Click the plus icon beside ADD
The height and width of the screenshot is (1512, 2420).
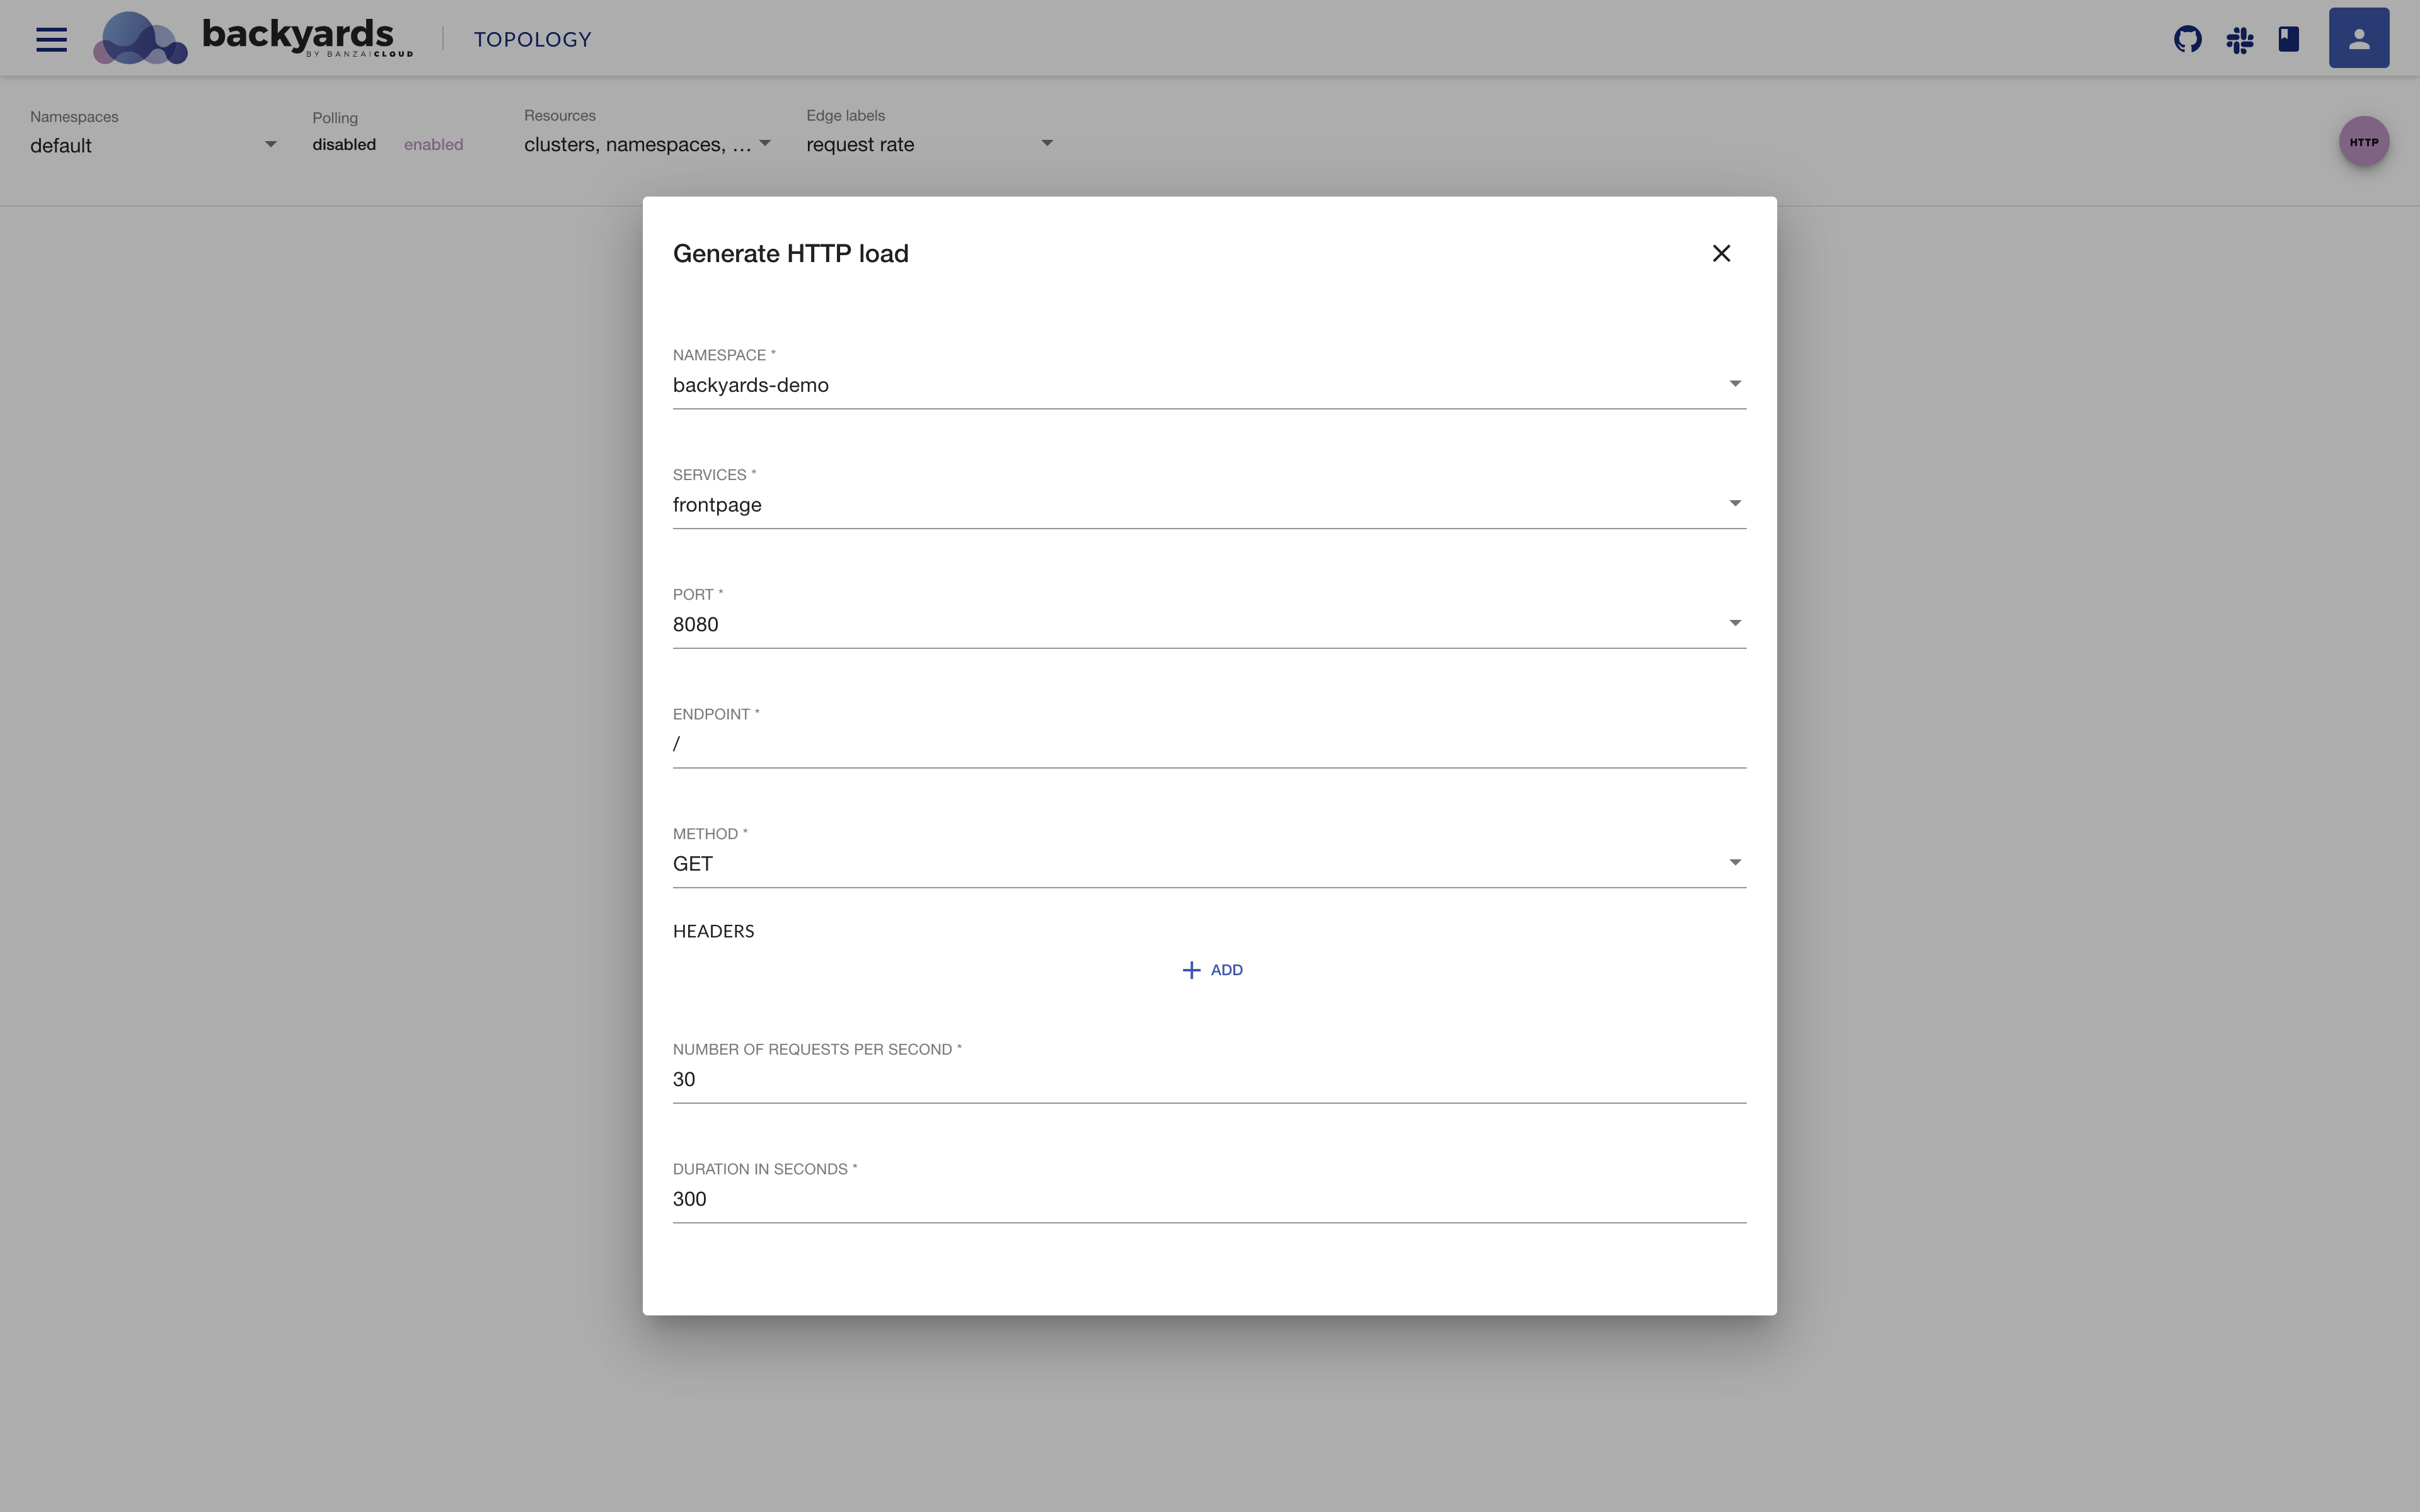(x=1190, y=970)
